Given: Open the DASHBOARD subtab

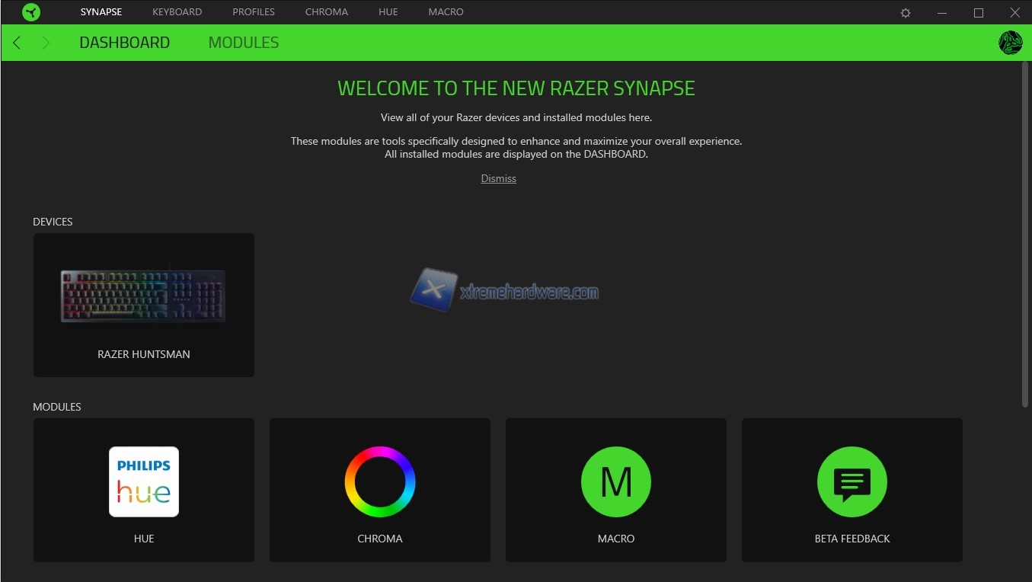Looking at the screenshot, I should [124, 43].
